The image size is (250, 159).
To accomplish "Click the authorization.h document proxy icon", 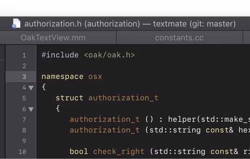I will 16,23.
